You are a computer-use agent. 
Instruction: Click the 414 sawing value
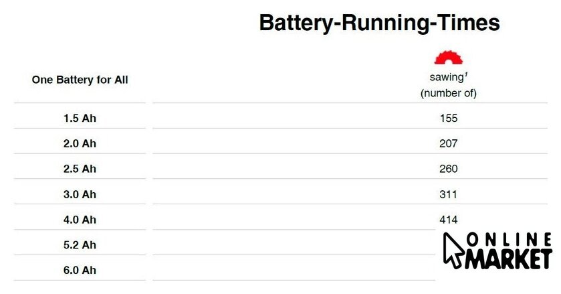point(449,220)
